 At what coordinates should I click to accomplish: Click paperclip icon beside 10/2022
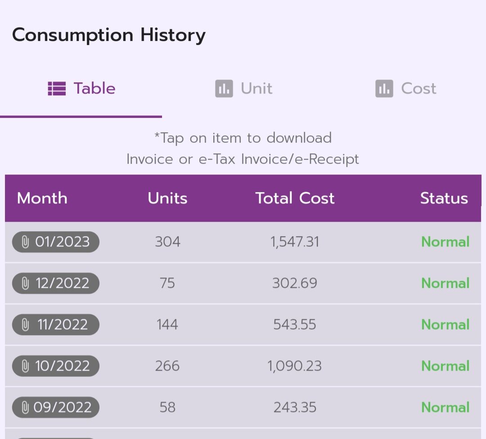pyautogui.click(x=26, y=366)
